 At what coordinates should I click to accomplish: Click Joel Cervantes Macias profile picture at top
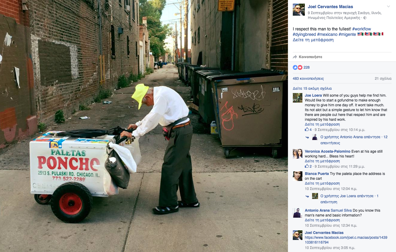[299, 10]
